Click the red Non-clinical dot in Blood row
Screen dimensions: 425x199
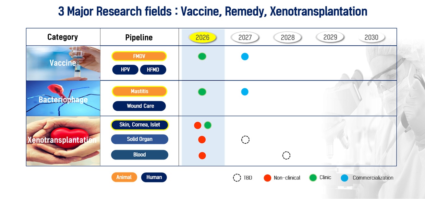(202, 156)
